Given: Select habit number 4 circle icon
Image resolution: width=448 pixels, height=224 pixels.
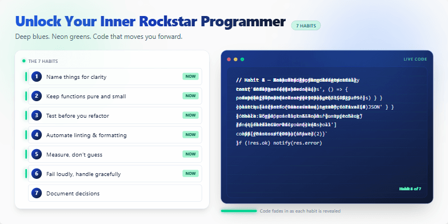Looking at the screenshot, I should [37, 135].
